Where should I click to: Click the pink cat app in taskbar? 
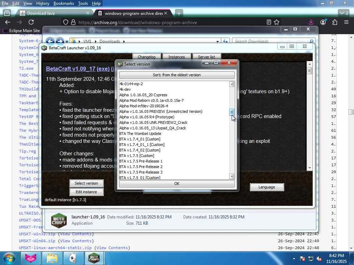(30, 258)
